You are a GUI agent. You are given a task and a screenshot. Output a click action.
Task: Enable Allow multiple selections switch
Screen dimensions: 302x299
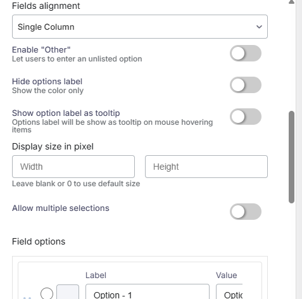[246, 212]
